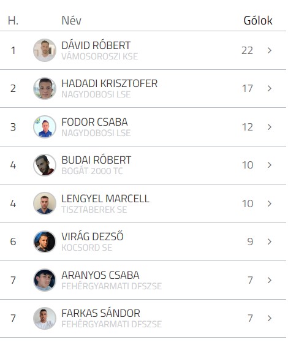Select the VÁMOSOROSZI KSE team label
This screenshot has width=288, height=342.
[x=100, y=56]
